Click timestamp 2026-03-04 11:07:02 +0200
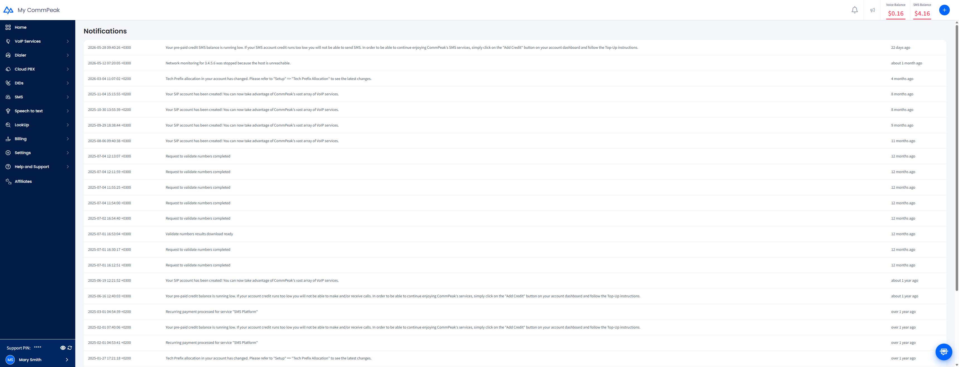 tap(110, 79)
